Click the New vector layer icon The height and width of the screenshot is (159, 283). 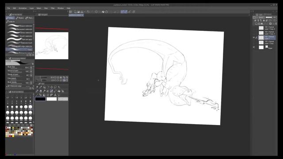tap(259, 23)
